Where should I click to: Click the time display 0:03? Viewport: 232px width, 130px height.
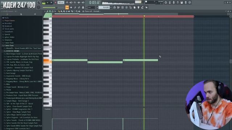(x=94, y=3)
